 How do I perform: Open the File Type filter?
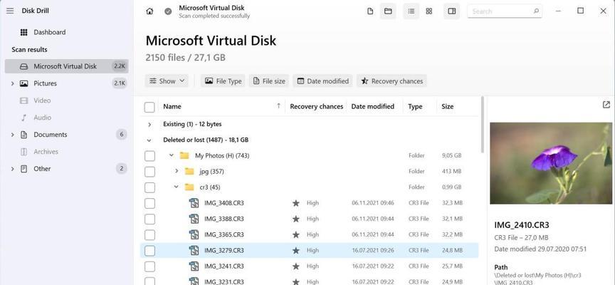[224, 81]
